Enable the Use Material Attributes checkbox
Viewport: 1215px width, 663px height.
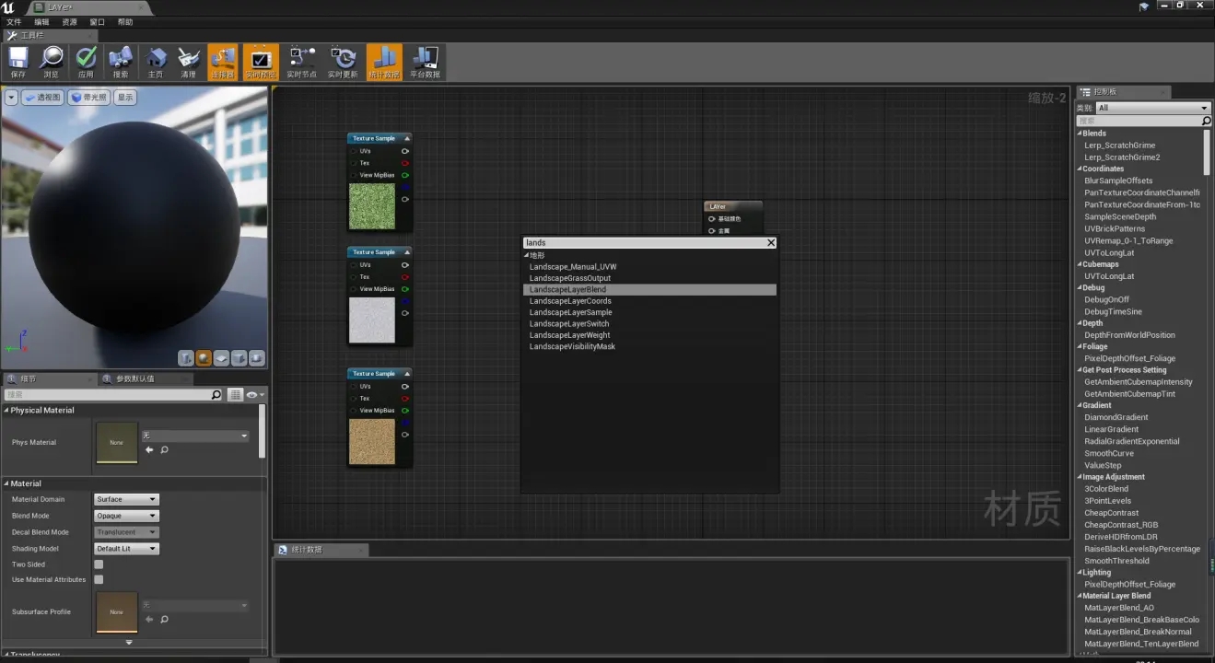coord(99,579)
